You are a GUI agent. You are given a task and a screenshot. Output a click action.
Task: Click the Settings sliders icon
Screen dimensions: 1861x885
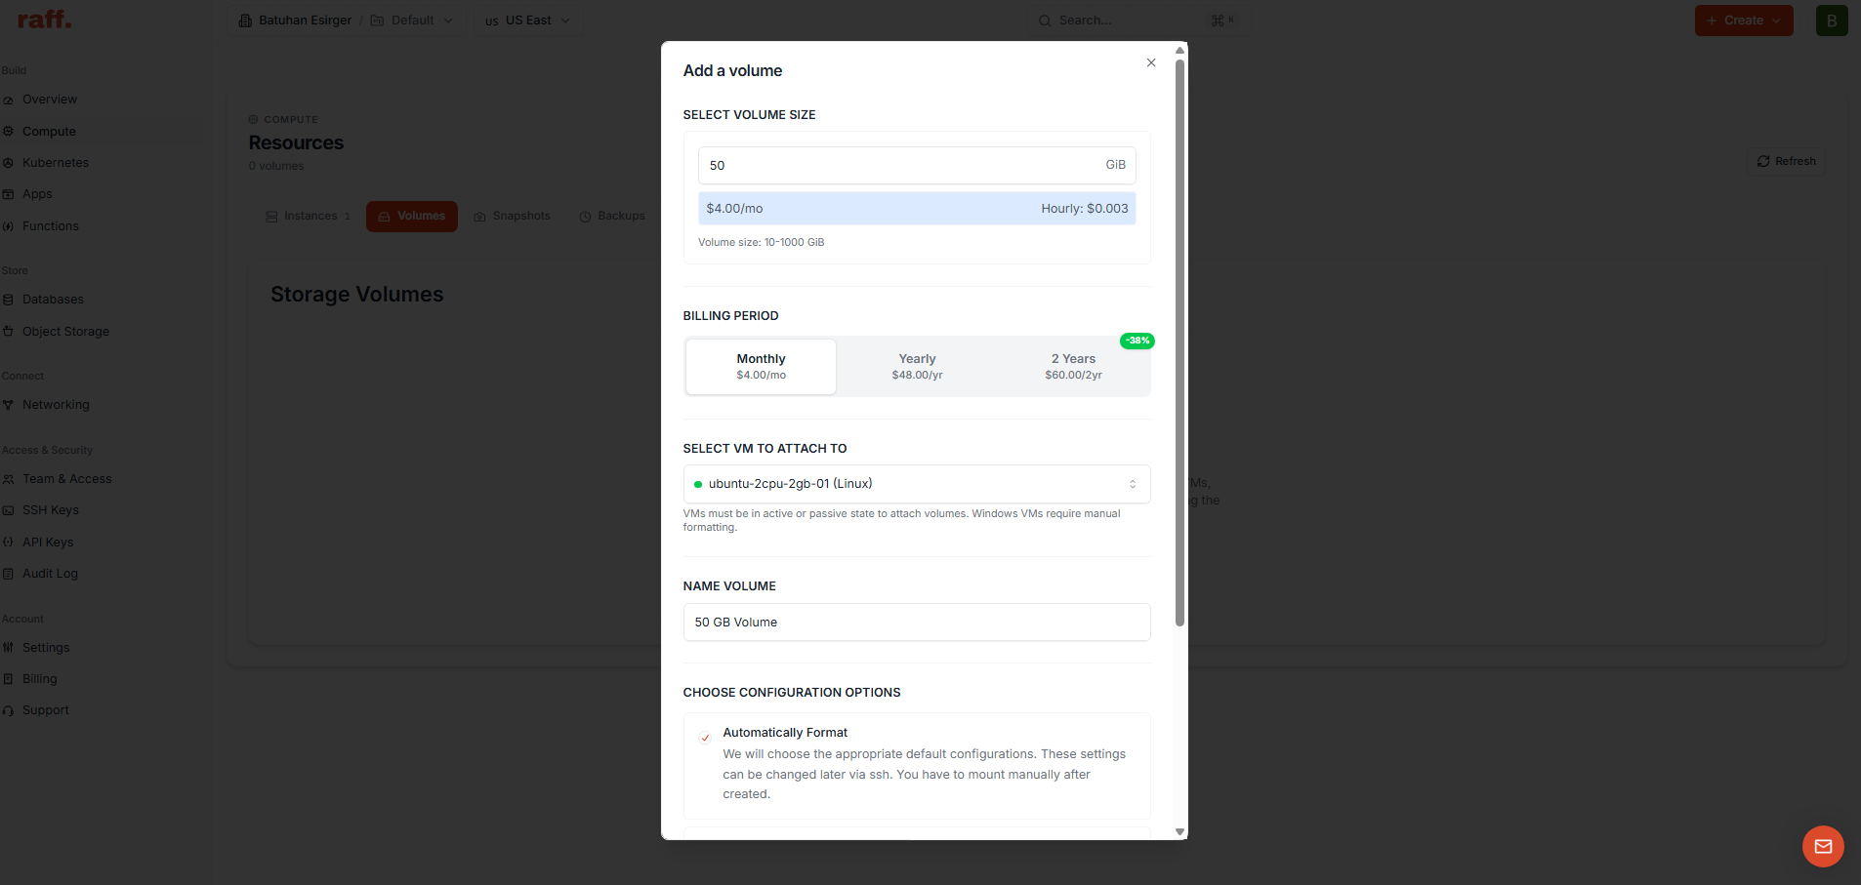pyautogui.click(x=8, y=648)
